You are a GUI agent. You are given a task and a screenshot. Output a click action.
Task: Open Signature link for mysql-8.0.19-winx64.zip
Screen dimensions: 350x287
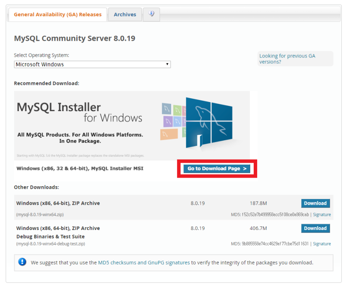322,214
